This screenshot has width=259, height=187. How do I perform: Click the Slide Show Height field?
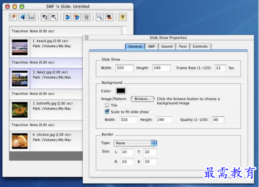pos(161,68)
